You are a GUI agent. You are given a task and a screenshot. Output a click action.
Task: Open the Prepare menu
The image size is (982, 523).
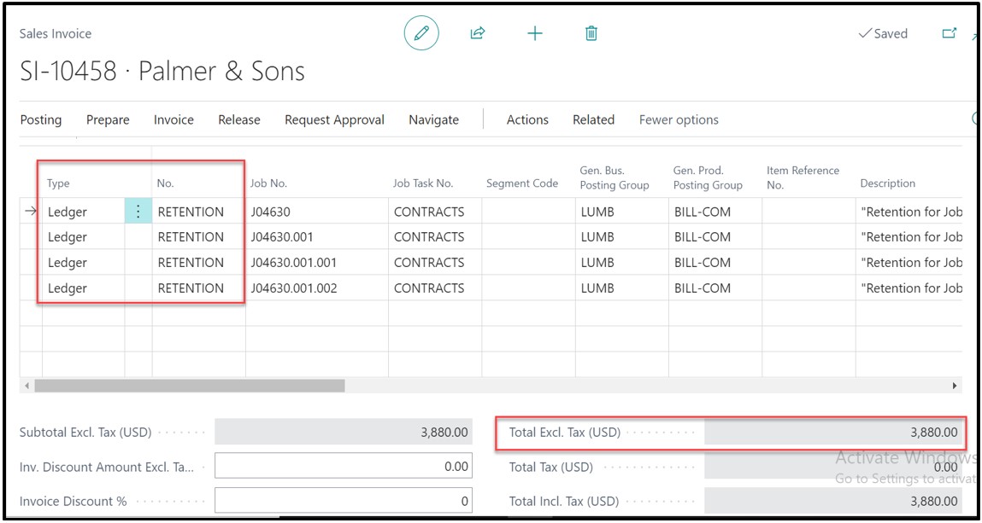108,120
